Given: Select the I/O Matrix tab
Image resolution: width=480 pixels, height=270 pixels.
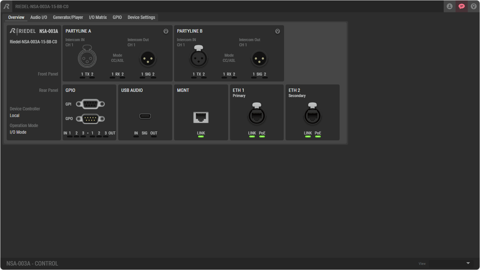Looking at the screenshot, I should coord(98,17).
